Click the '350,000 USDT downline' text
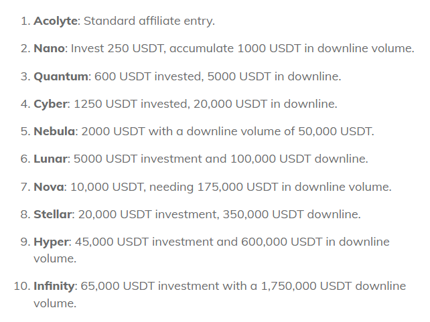 [x=291, y=215]
